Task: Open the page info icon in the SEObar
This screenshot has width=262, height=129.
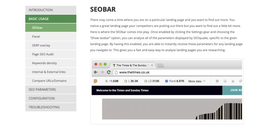Action: pyautogui.click(x=217, y=81)
